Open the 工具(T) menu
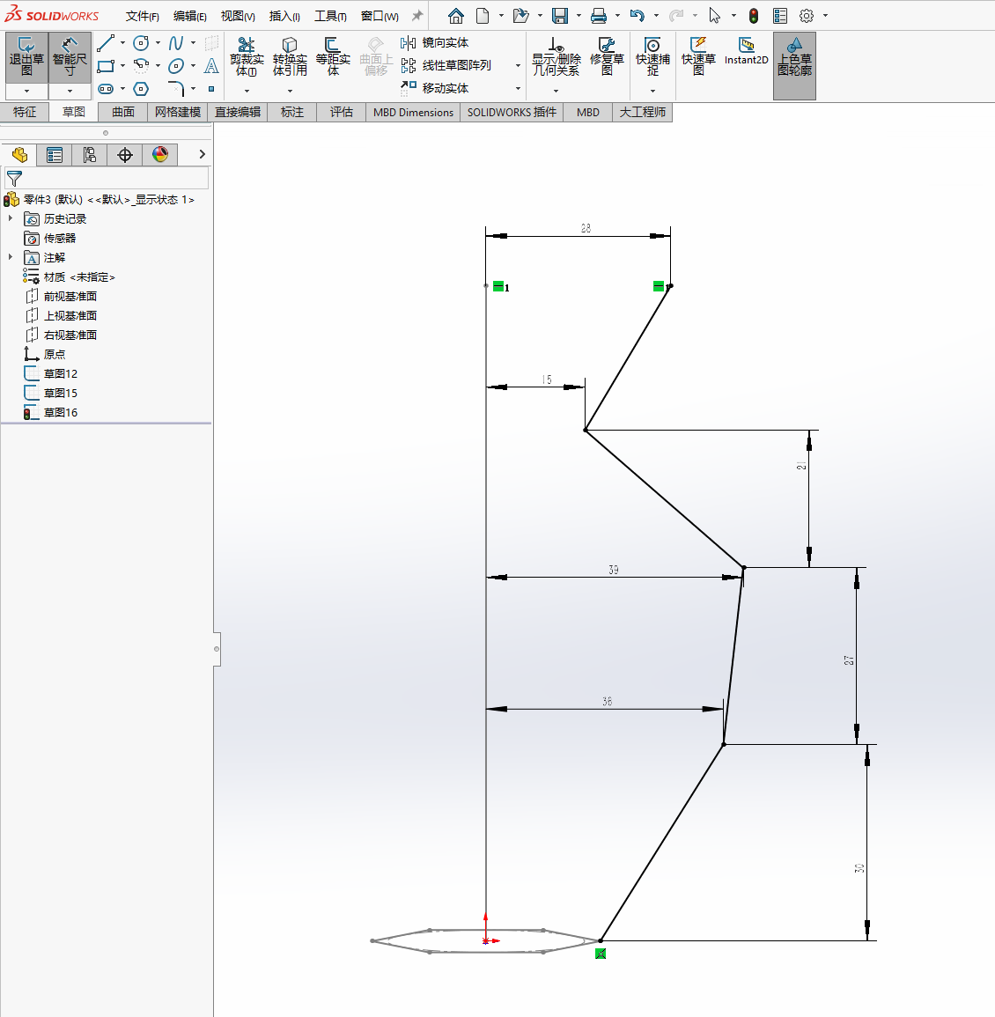The height and width of the screenshot is (1017, 995). click(x=330, y=16)
